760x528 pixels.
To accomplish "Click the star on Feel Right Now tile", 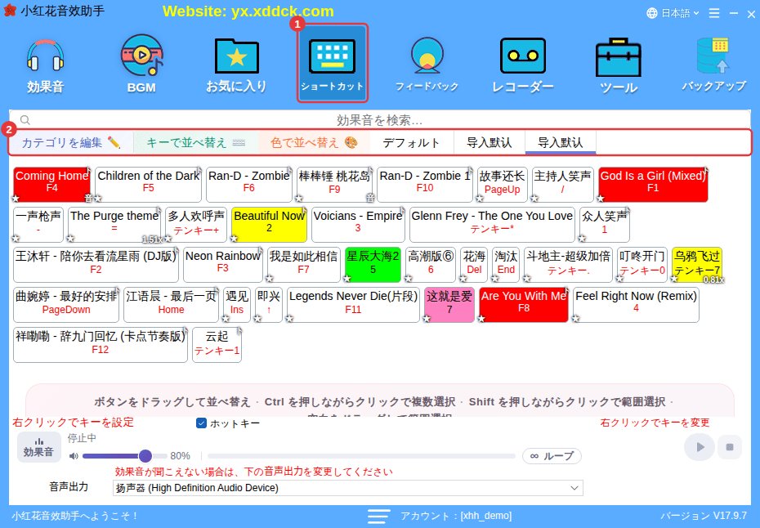I will pyautogui.click(x=575, y=319).
